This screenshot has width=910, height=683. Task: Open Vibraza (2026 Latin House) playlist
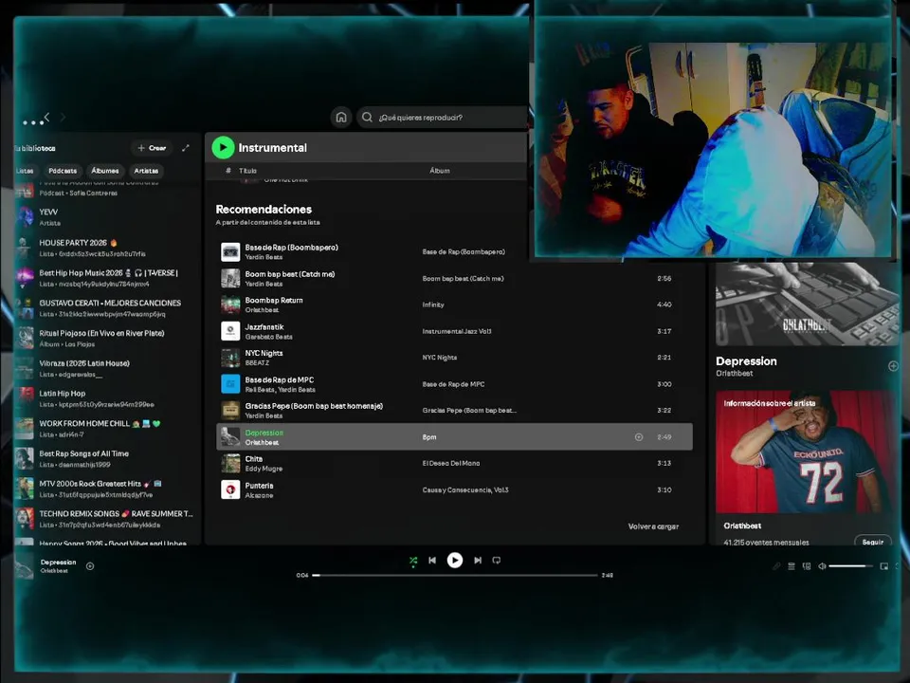tap(106, 369)
